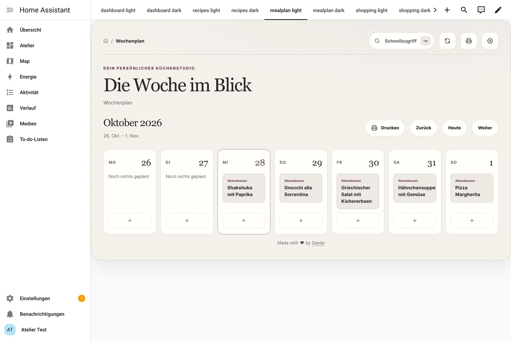Switch to the shopping light tab
This screenshot has height=341, width=511.
[371, 10]
